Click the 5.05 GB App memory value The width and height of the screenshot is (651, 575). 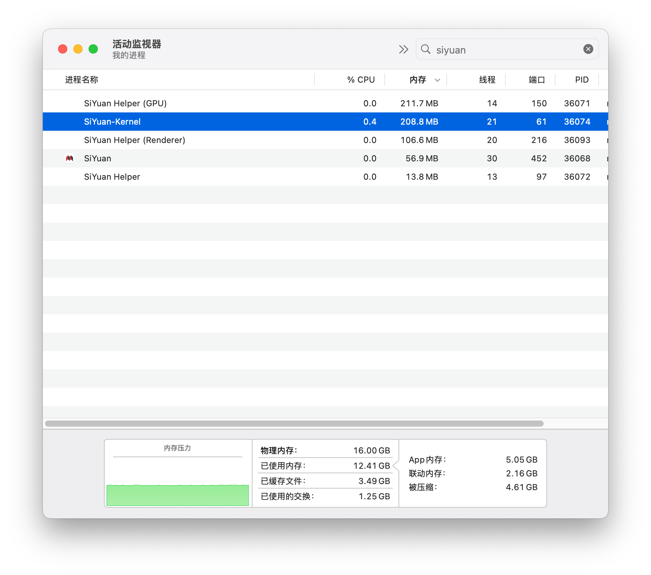point(521,460)
